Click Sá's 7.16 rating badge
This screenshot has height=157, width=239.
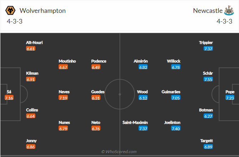click(9, 98)
